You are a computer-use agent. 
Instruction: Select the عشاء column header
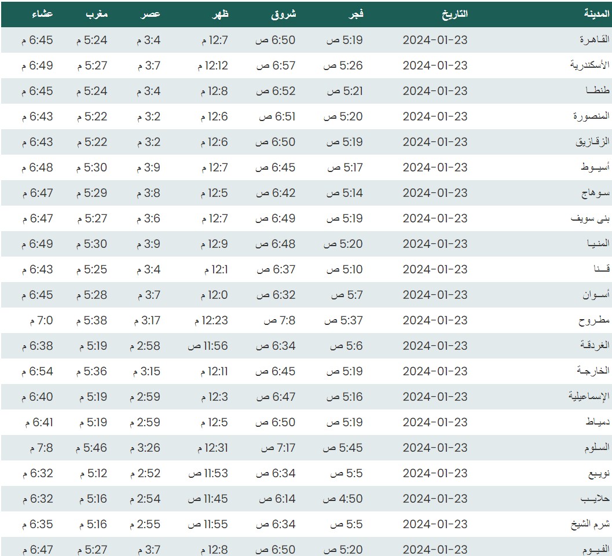pos(42,14)
